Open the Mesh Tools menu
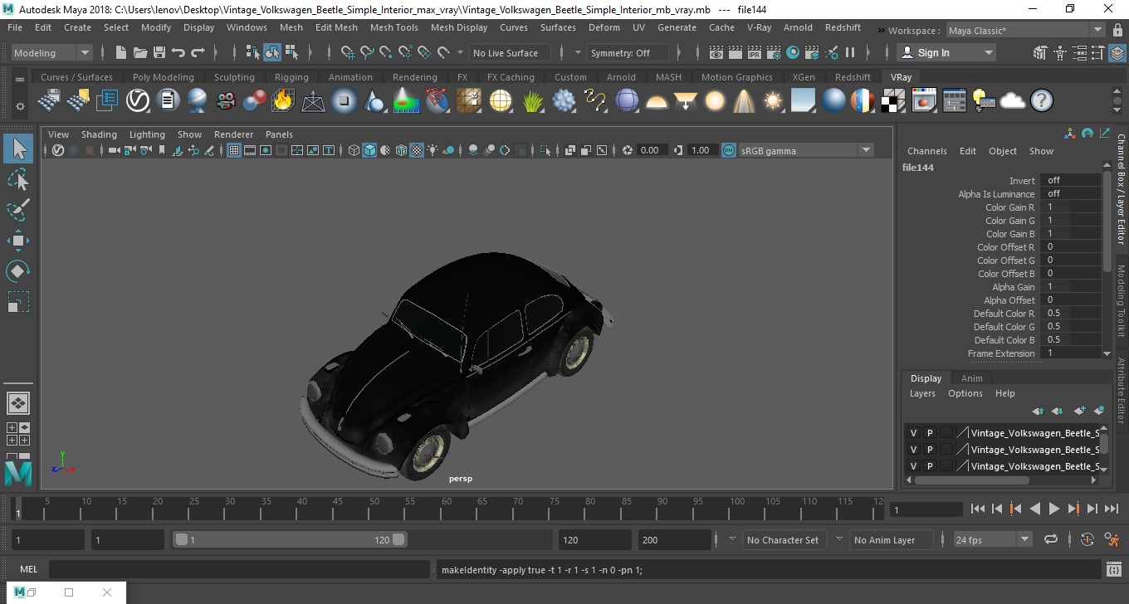 (393, 27)
